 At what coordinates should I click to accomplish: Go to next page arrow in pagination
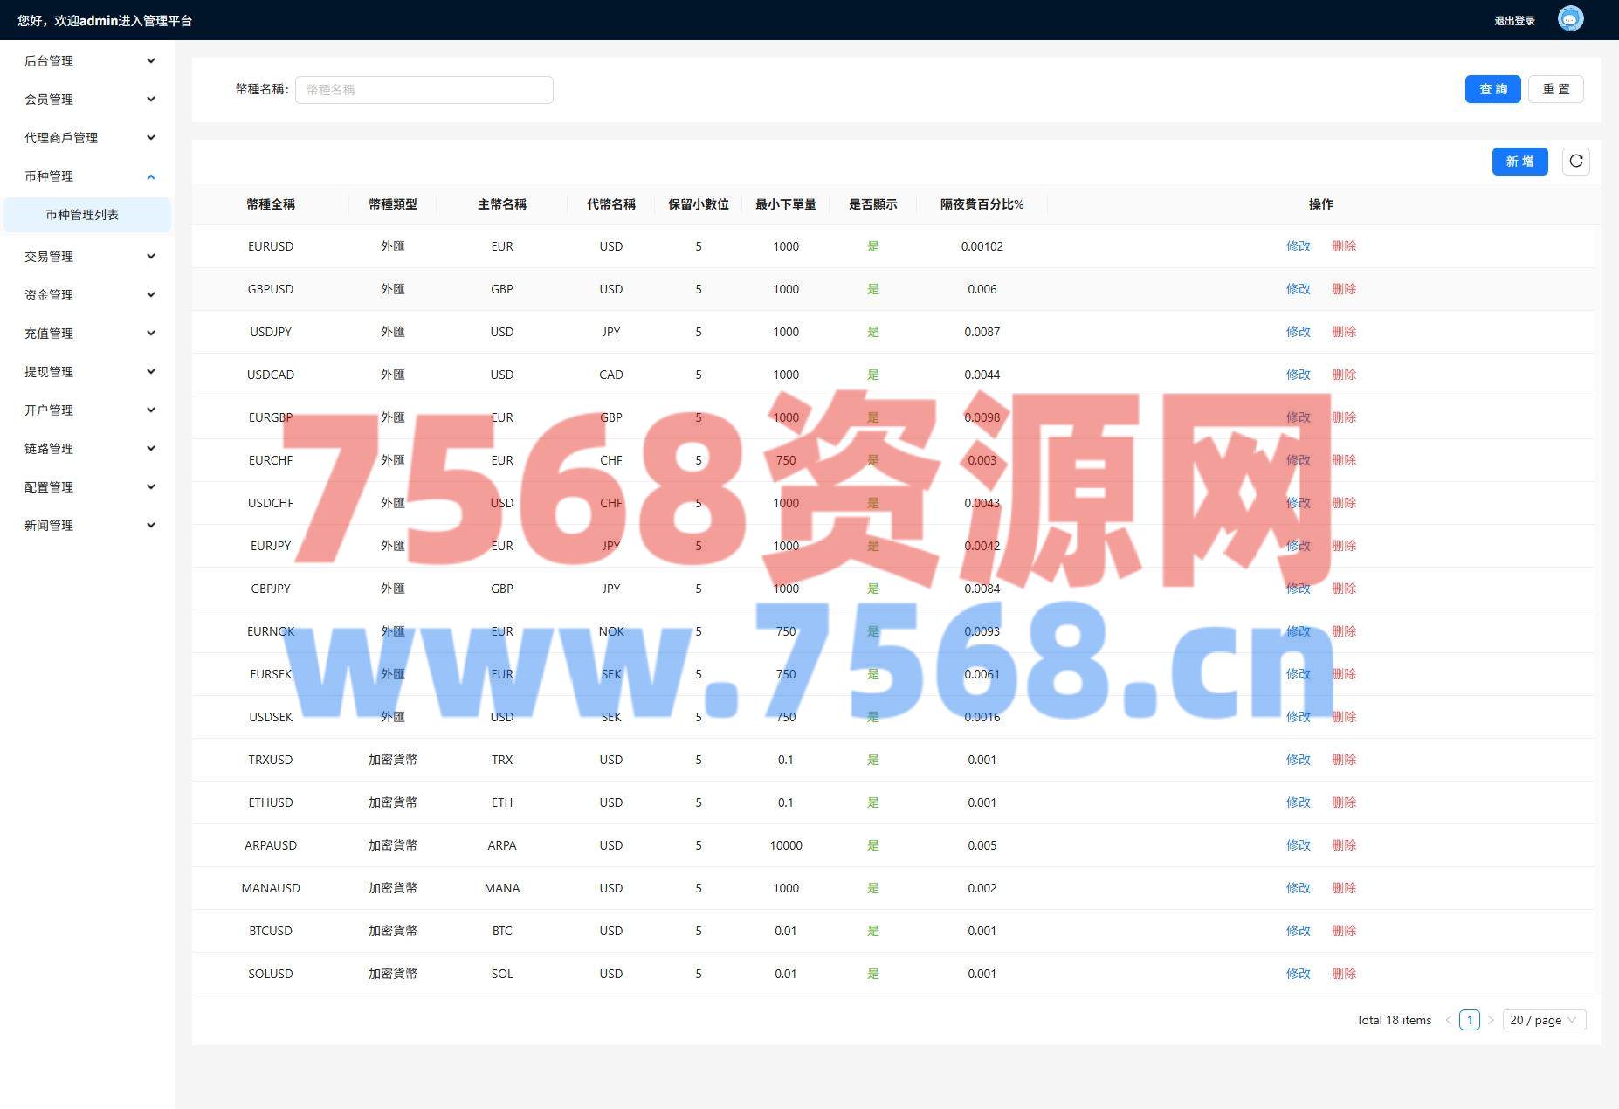pos(1491,1020)
